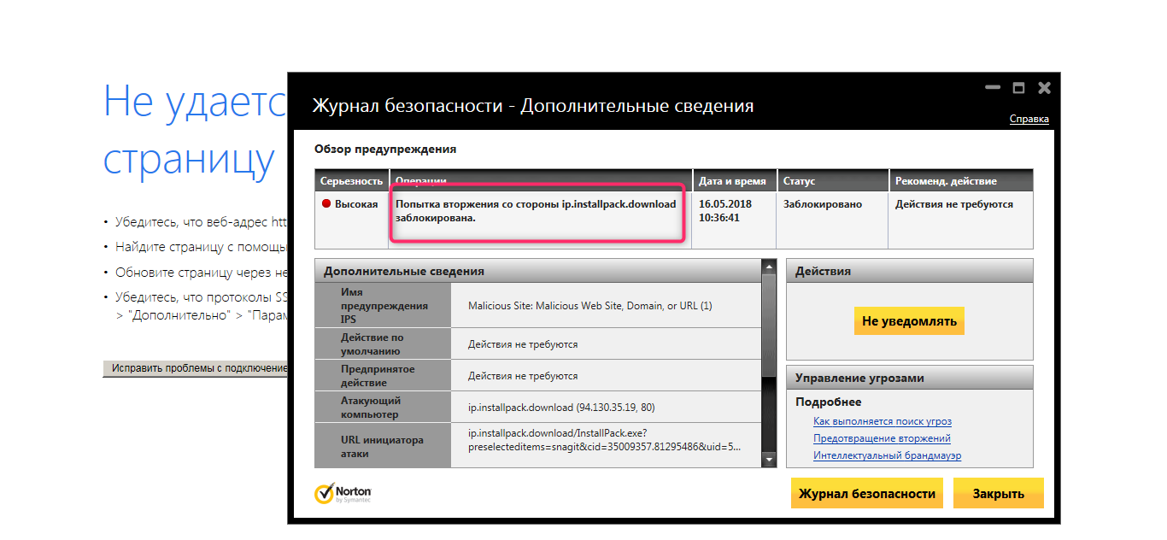Select the Дата и время column header
Viewport: 1167px width, 540px height.
click(735, 181)
